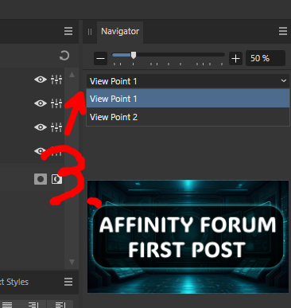Screen dimensions: 291x308
Task: Toggle visibility eye of third layer
Action: tap(41, 127)
